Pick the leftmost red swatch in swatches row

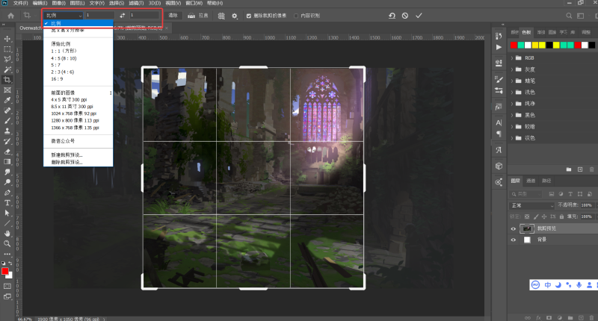coord(514,46)
